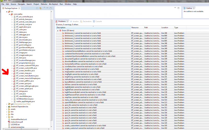Maximize the Package Explorer panel
This screenshot has height=130, width=209.
pyautogui.click(x=51, y=8)
